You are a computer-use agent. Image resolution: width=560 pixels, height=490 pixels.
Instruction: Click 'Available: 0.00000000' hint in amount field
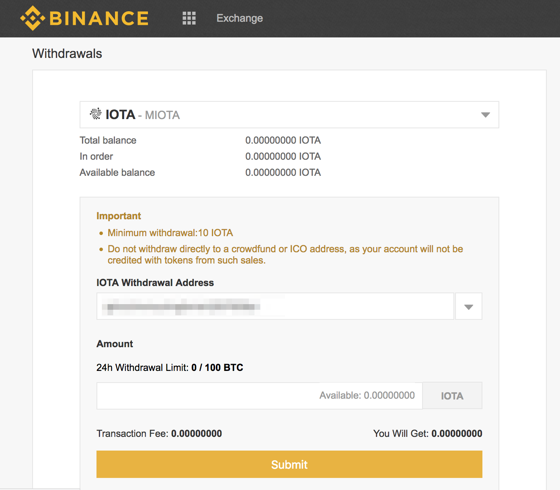point(367,395)
